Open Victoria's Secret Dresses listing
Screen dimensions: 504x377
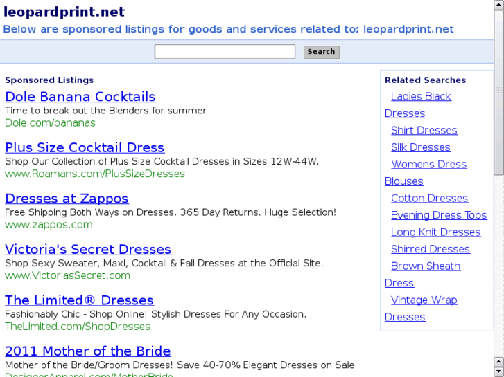[88, 250]
